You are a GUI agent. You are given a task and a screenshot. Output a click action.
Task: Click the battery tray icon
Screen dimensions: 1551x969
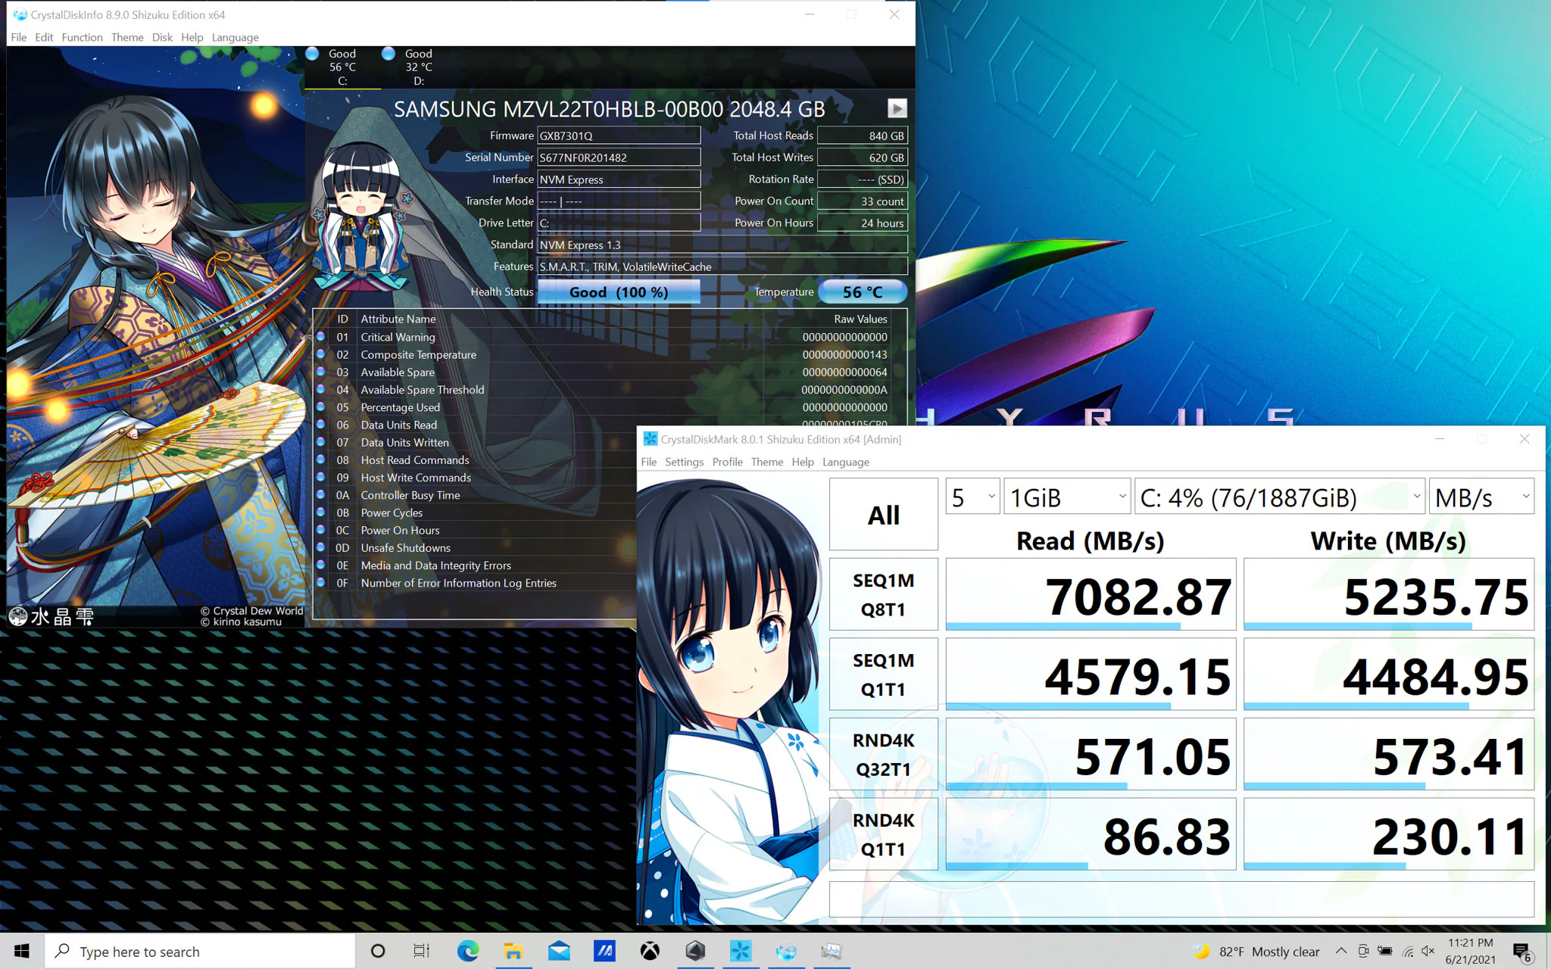pyautogui.click(x=1385, y=952)
